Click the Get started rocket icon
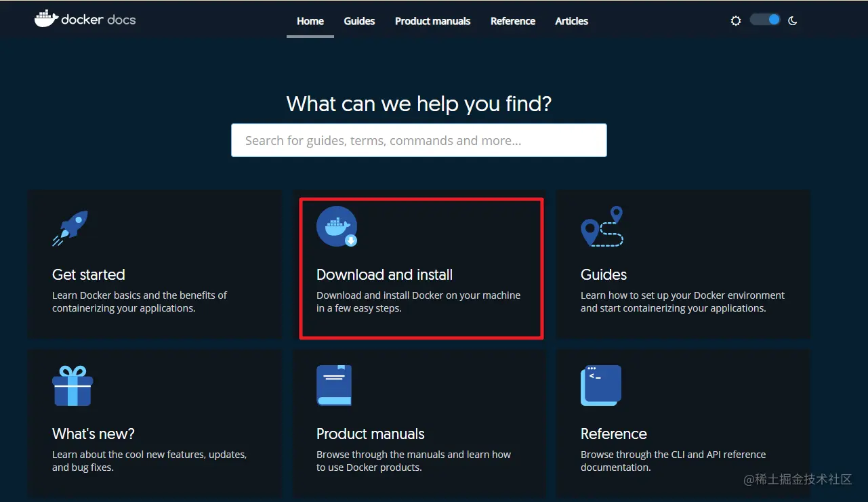868x502 pixels. (70, 228)
